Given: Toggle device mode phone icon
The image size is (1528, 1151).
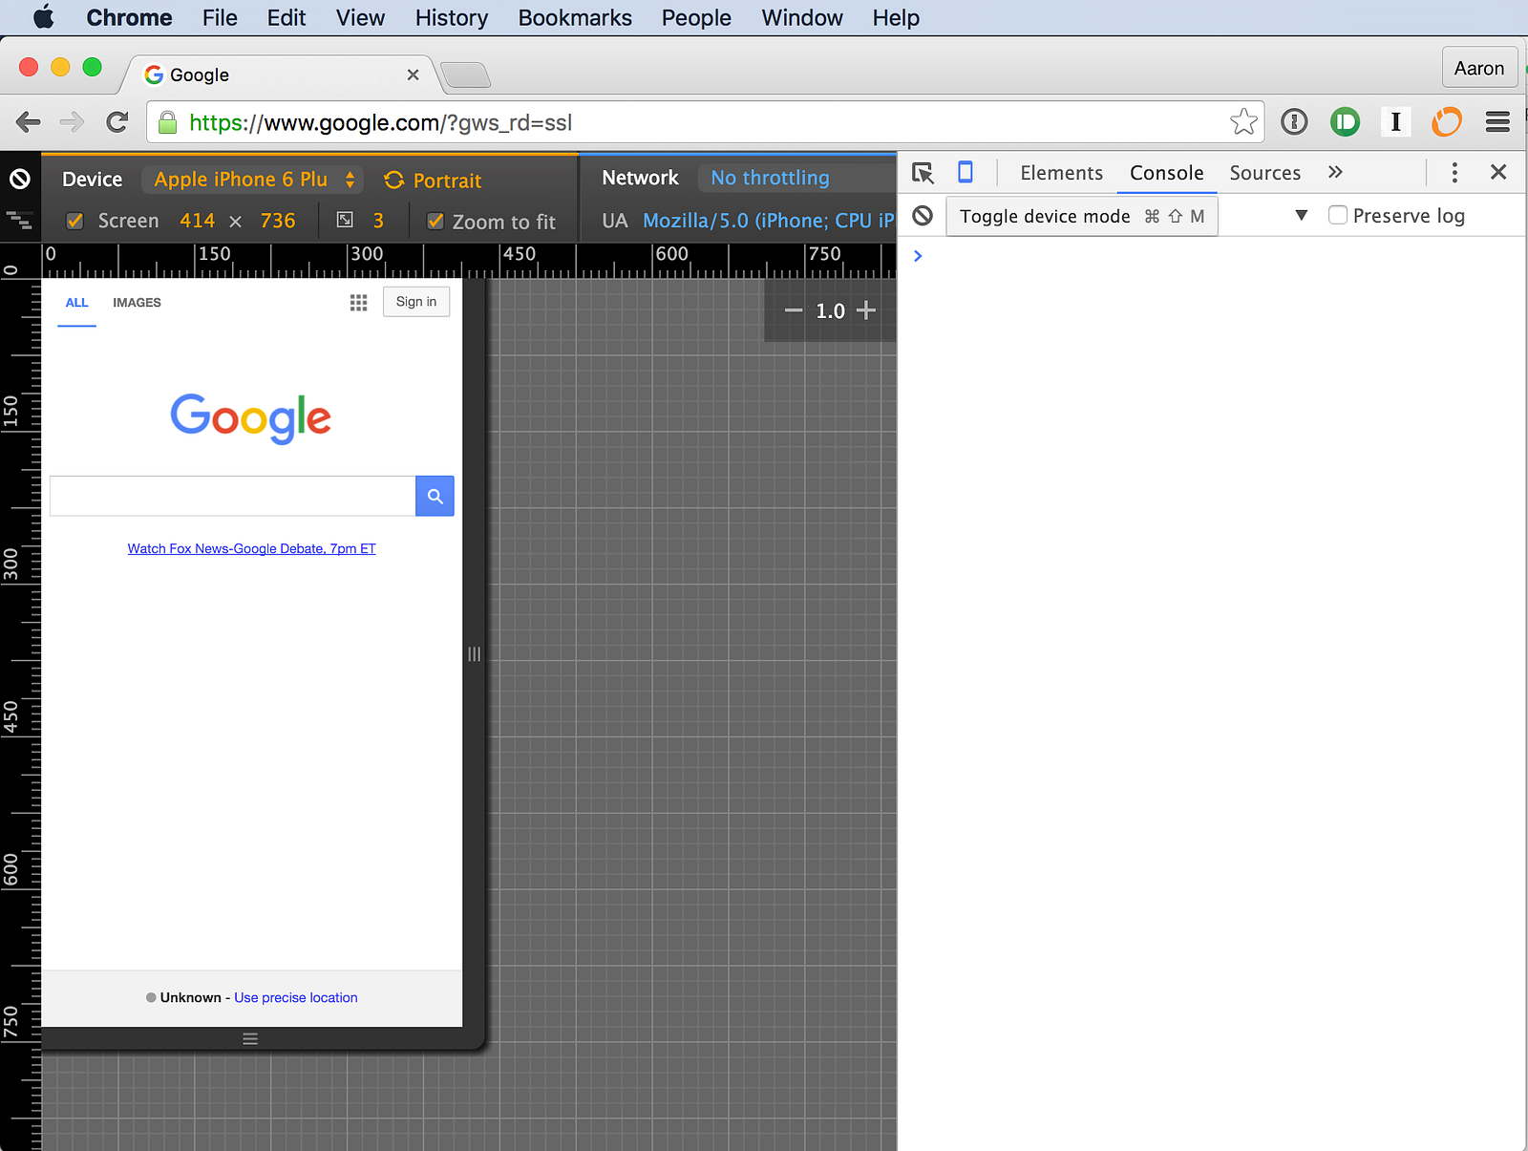Looking at the screenshot, I should click(966, 172).
